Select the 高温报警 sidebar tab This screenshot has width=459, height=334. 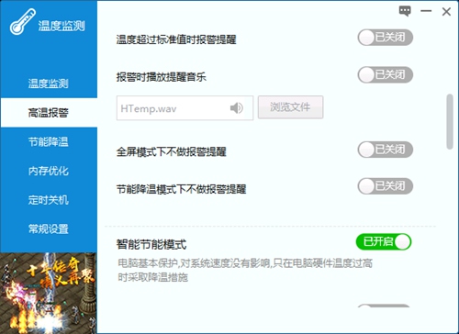click(49, 113)
